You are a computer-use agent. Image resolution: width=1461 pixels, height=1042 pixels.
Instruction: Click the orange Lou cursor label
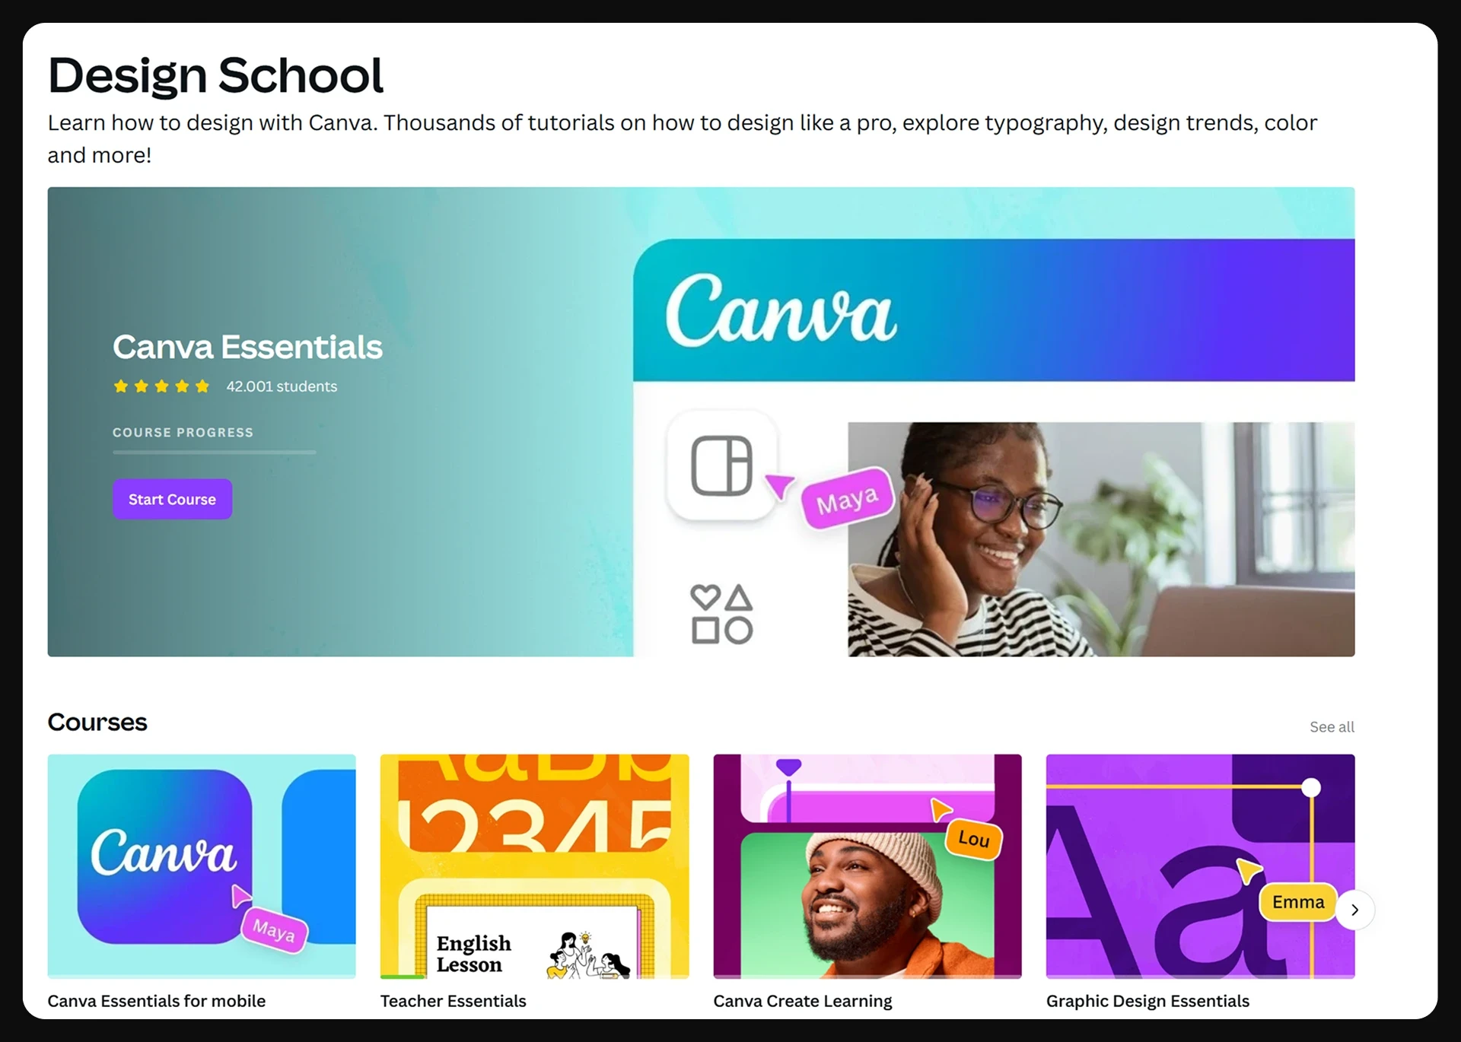973,839
